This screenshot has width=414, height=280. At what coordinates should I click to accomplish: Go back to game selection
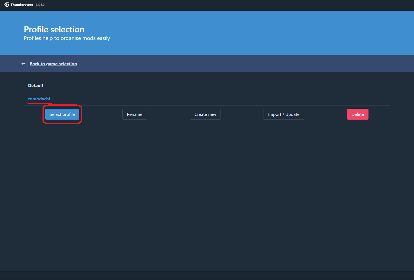pyautogui.click(x=53, y=64)
